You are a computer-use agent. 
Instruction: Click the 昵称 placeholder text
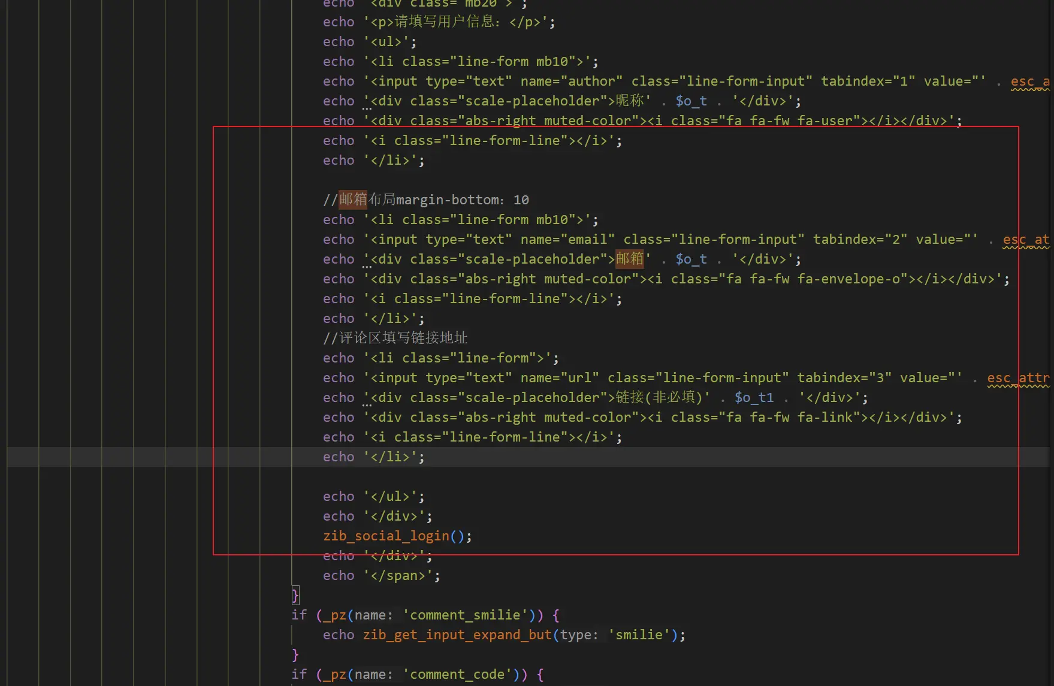point(630,101)
